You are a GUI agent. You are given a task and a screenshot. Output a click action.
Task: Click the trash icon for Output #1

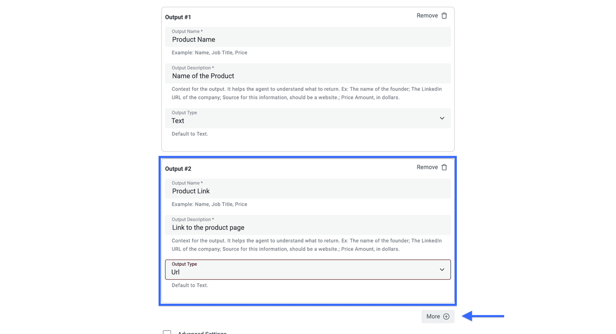tap(444, 16)
